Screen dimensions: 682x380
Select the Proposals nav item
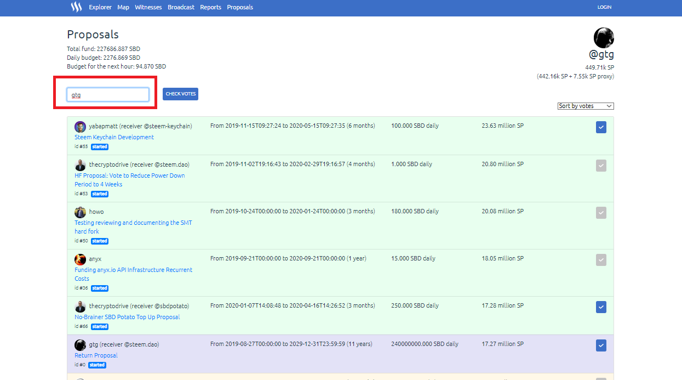tap(240, 7)
